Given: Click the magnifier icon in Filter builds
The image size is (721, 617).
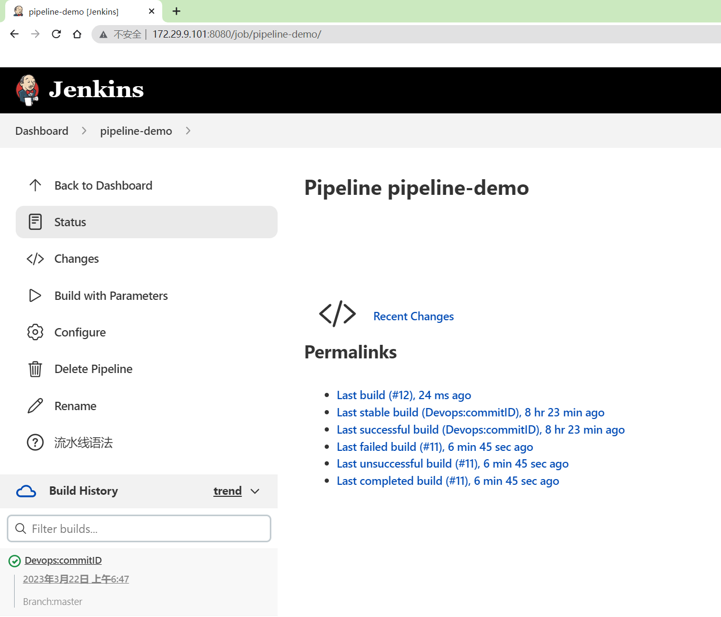Looking at the screenshot, I should click(x=21, y=529).
